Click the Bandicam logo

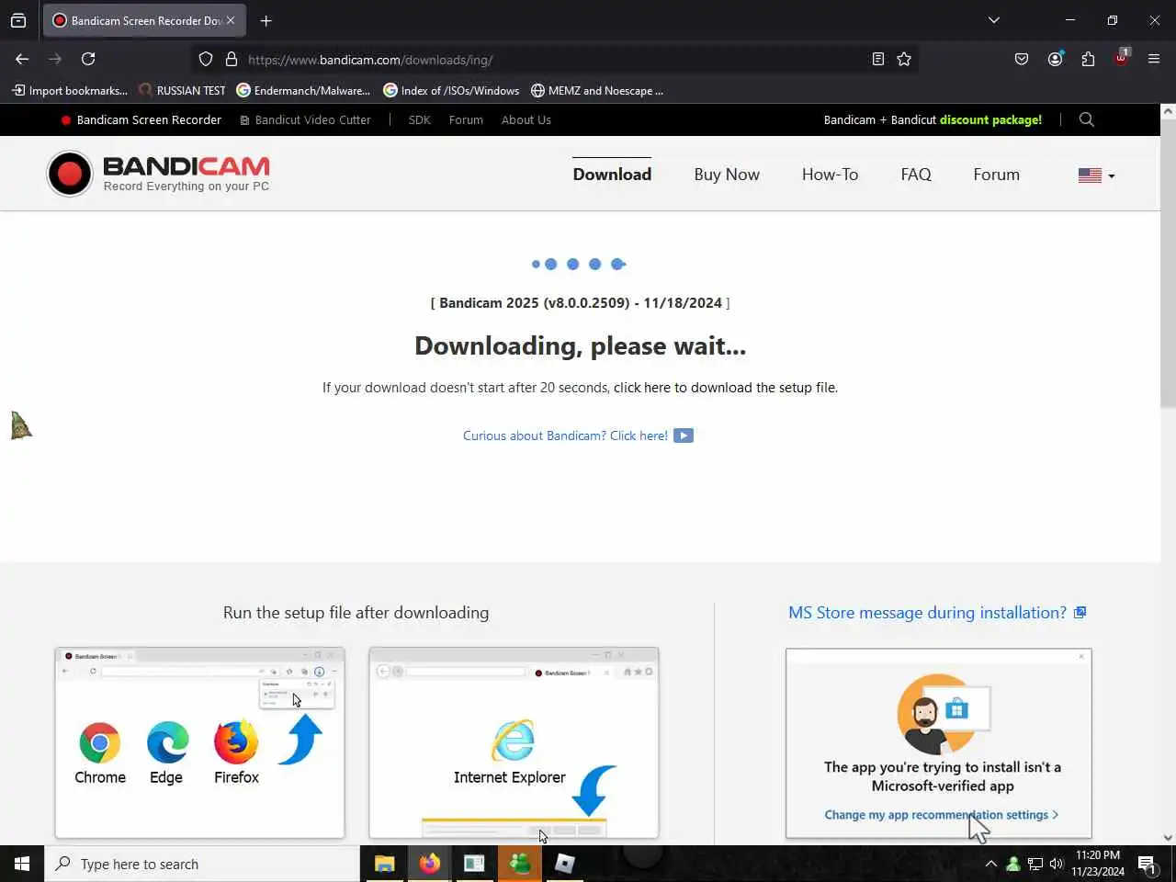click(158, 174)
